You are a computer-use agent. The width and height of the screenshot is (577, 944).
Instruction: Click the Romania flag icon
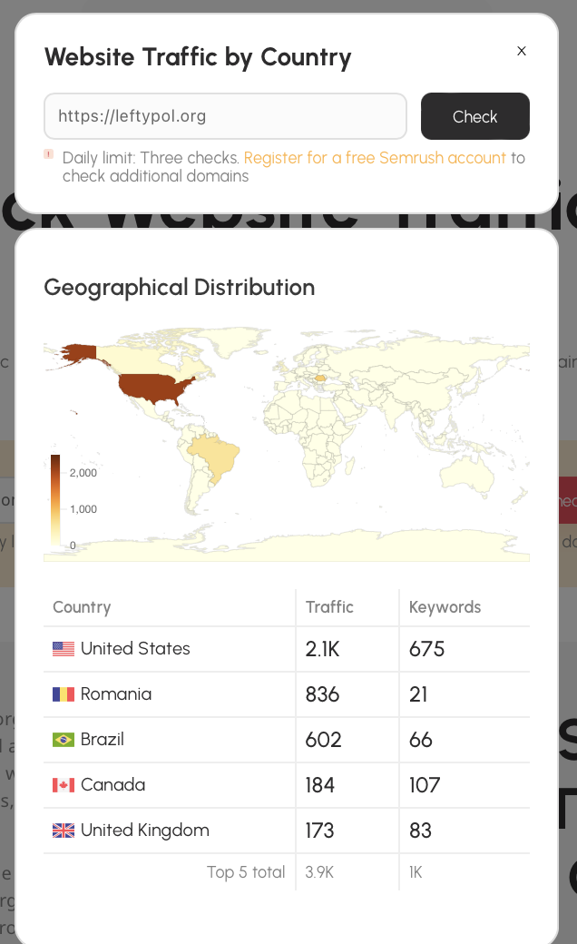pyautogui.click(x=64, y=694)
